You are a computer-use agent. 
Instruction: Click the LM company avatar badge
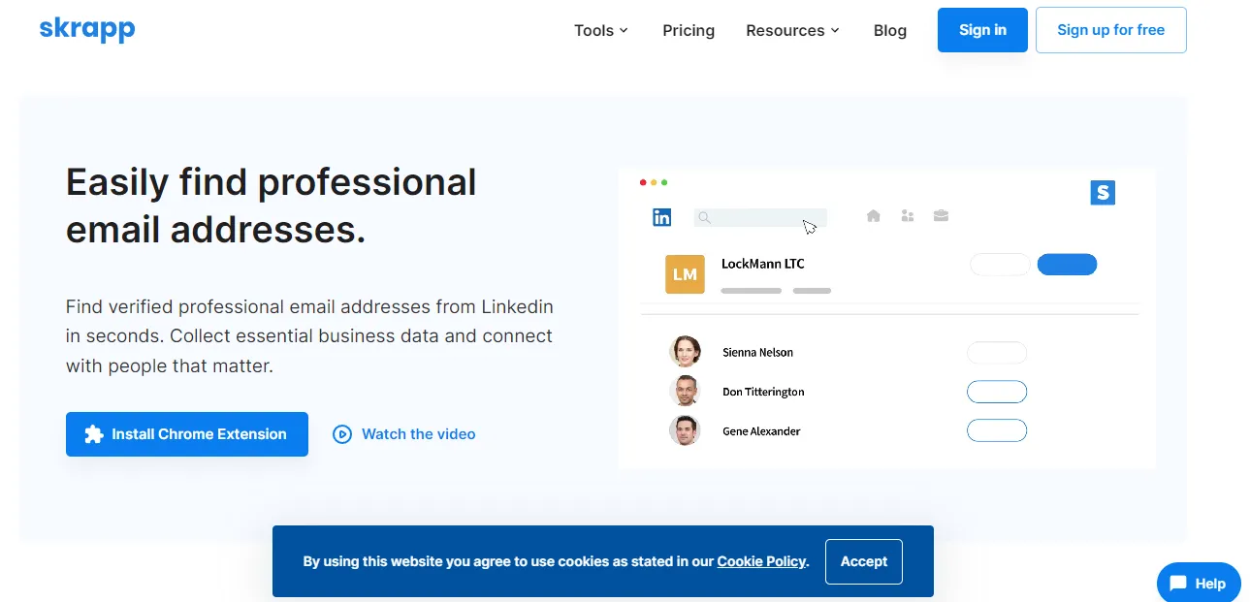tap(685, 274)
